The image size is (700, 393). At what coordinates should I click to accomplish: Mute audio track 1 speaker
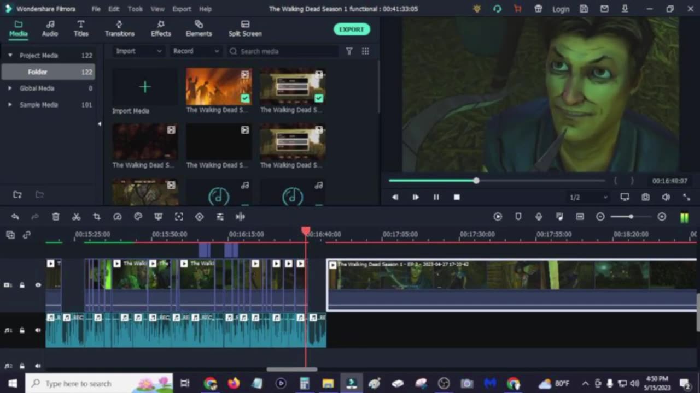38,330
